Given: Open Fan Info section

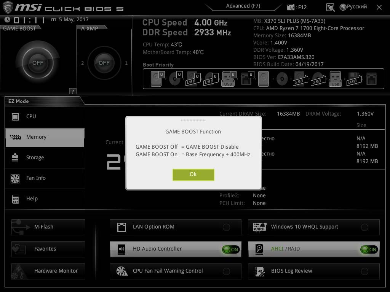Looking at the screenshot, I should 45,178.
